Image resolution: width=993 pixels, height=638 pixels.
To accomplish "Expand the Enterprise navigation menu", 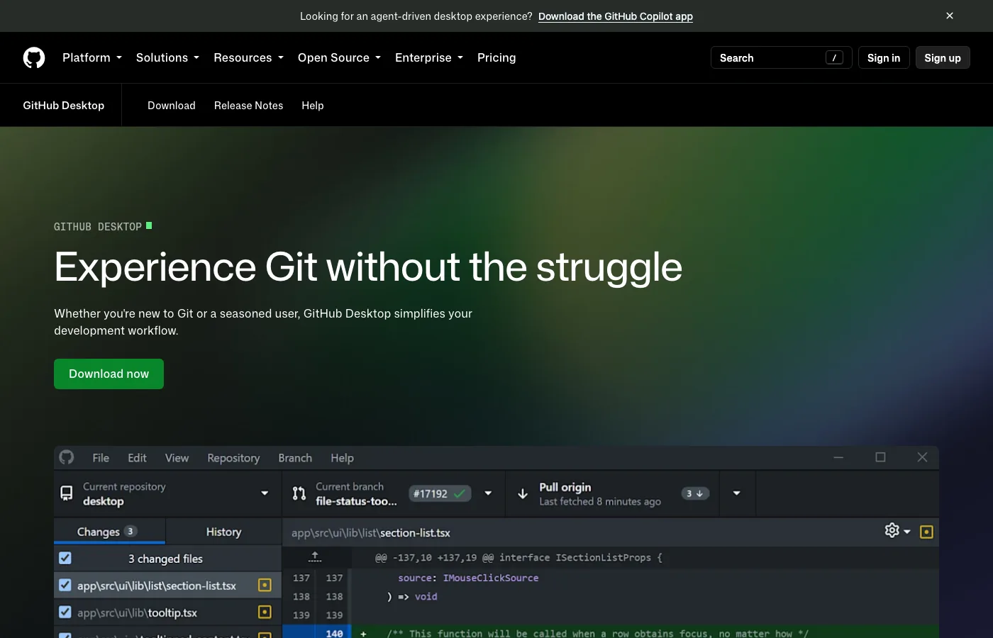I will [429, 57].
